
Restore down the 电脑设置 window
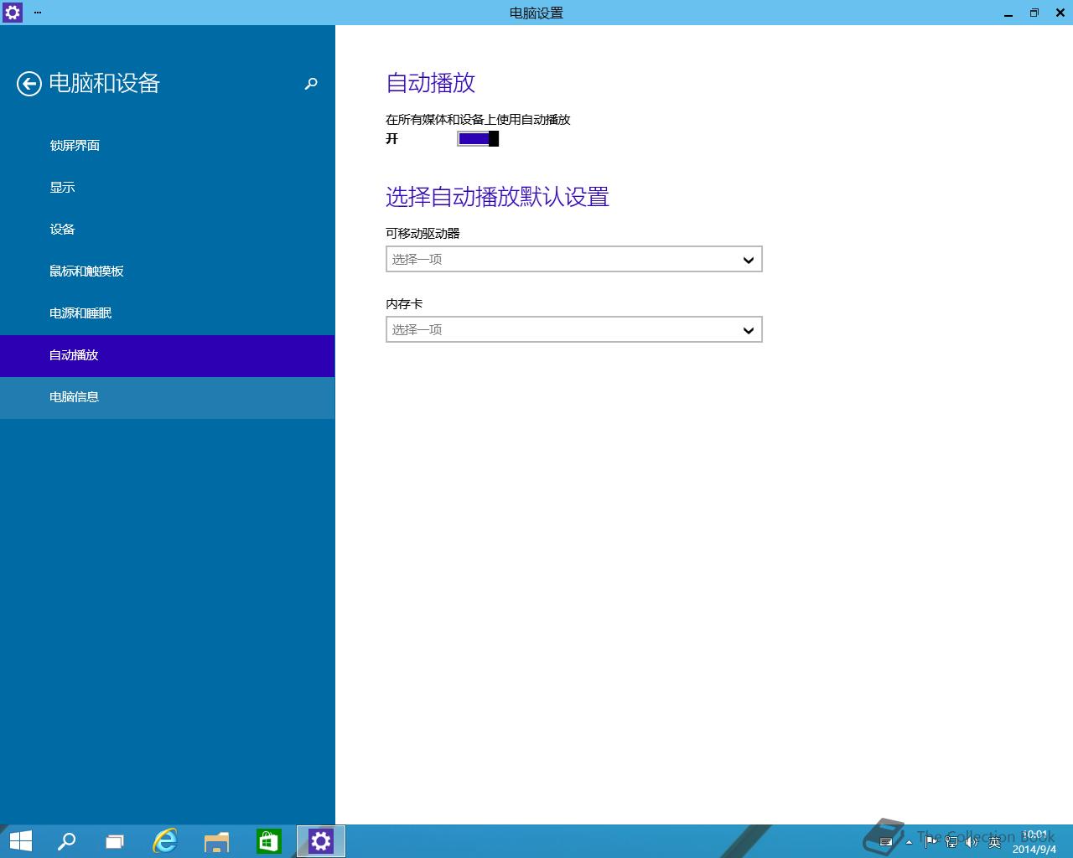1034,13
